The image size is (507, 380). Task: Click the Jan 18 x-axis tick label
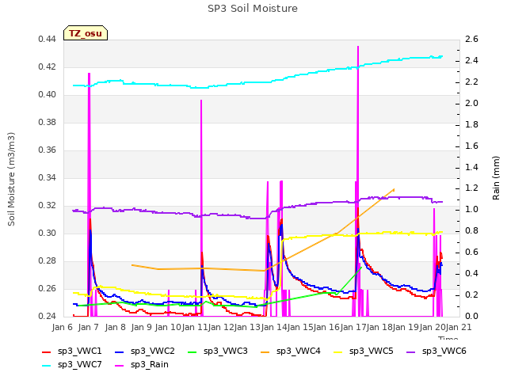coord(380,327)
